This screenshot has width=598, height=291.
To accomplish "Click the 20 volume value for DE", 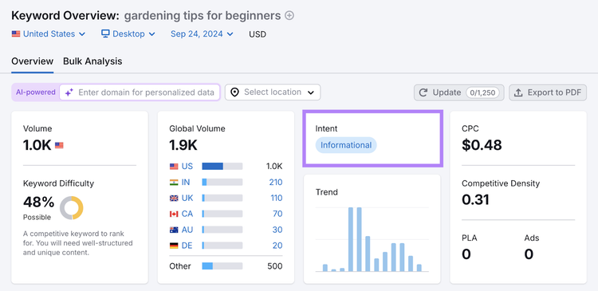I will point(277,246).
